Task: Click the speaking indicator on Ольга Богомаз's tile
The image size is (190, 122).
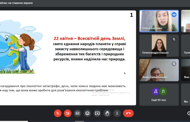Action: pos(174,15)
